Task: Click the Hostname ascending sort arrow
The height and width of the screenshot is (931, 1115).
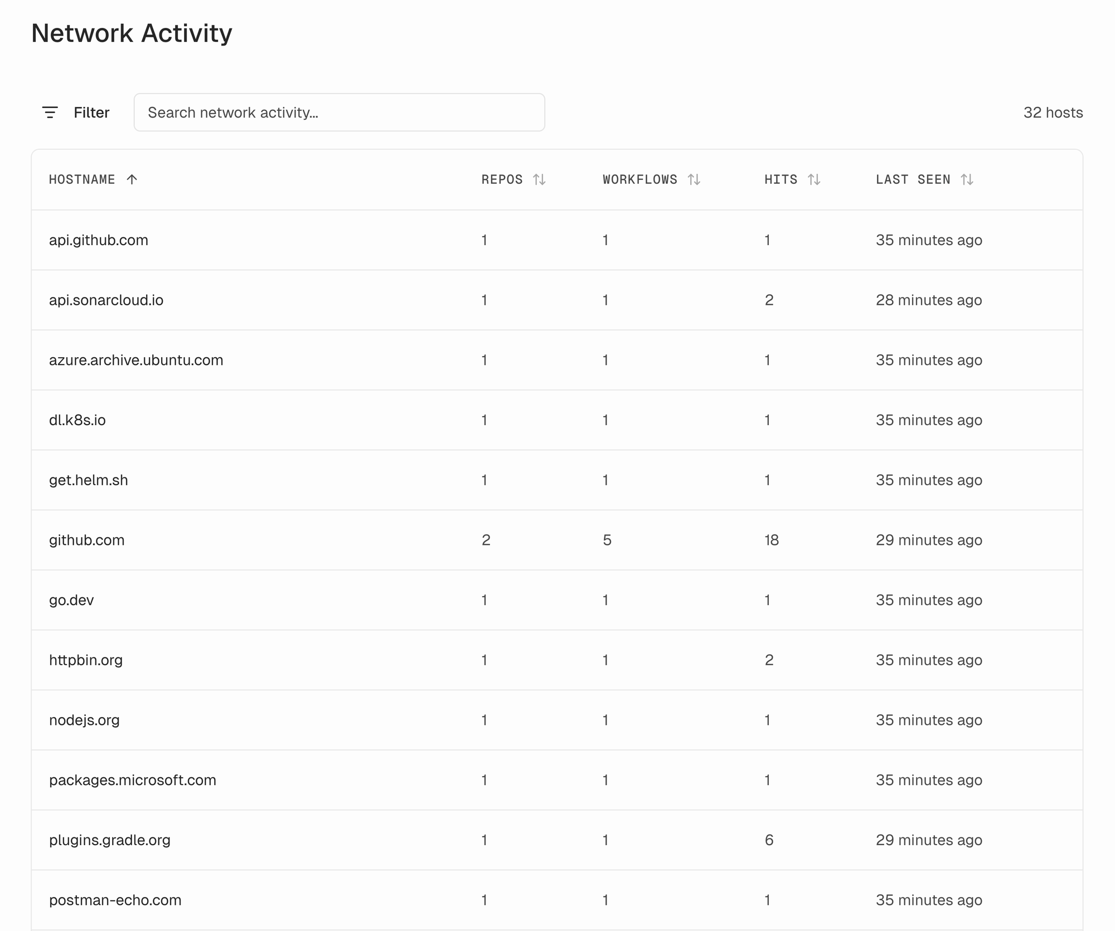Action: [x=132, y=179]
